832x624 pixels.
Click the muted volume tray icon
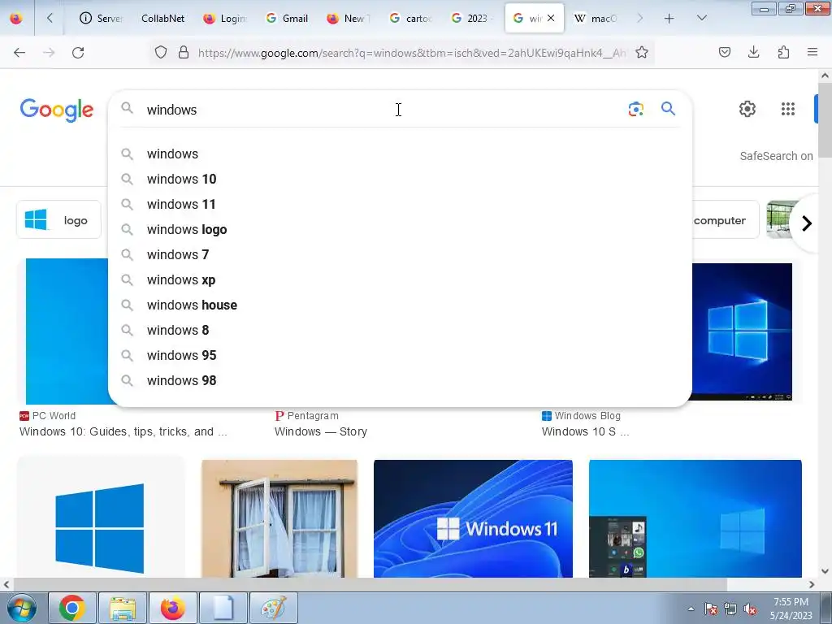[x=750, y=609]
